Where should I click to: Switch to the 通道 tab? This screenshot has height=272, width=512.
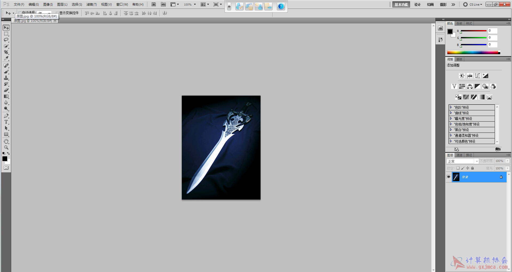coord(459,155)
